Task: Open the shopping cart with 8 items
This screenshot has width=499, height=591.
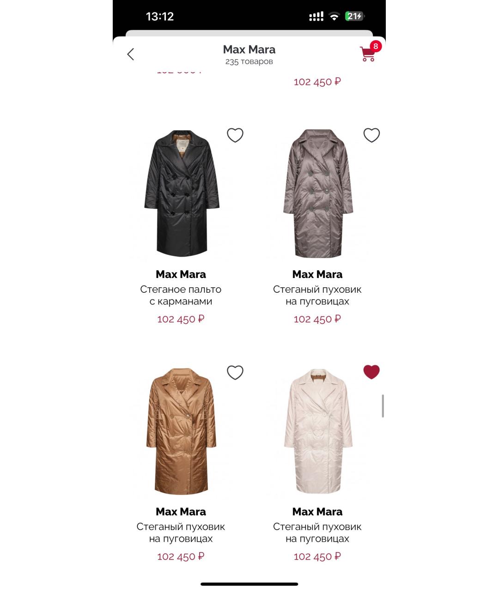Action: pyautogui.click(x=368, y=54)
